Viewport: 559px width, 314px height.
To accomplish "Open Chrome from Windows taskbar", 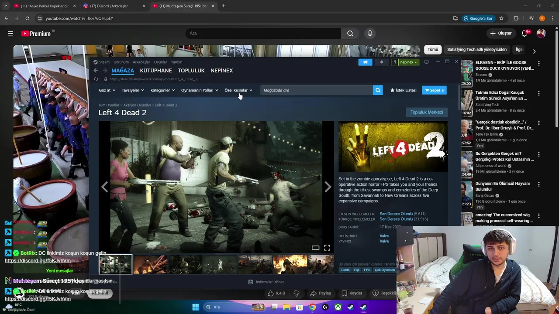I will coord(312,307).
